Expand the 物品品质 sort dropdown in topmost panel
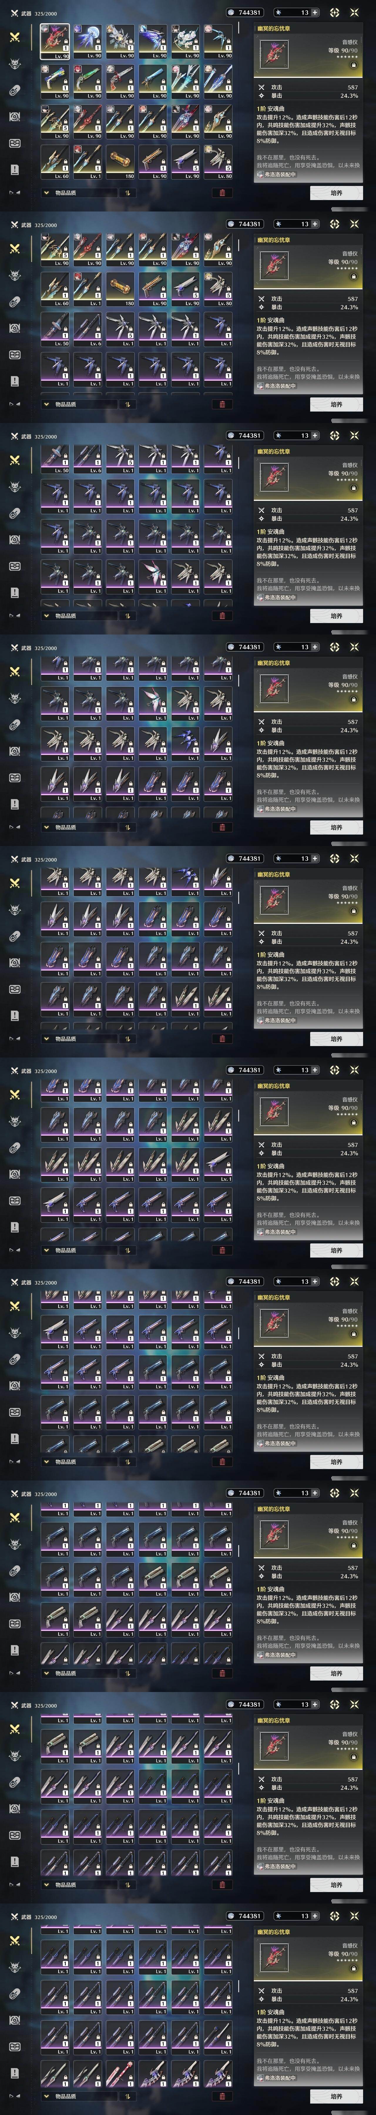Screen dimensions: 376x2115 coord(79,193)
